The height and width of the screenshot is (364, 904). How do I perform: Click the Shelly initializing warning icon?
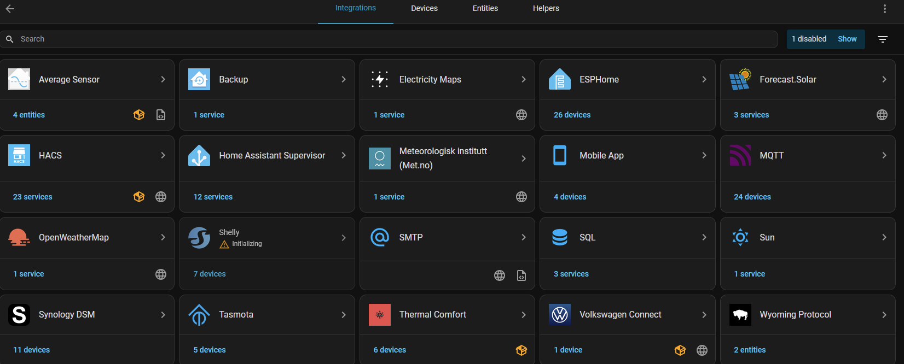click(224, 244)
